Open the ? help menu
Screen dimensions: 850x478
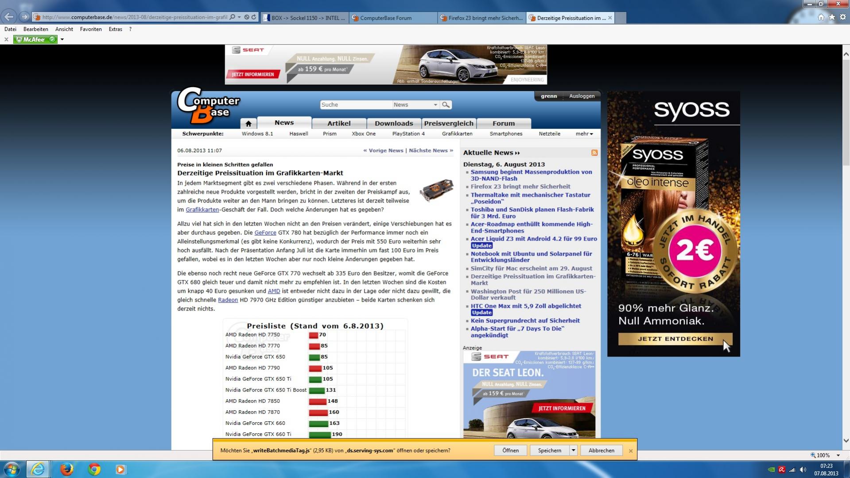pos(130,29)
